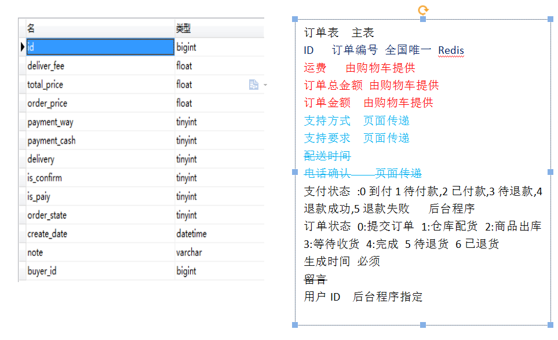Viewport: 558px width, 340px height.
Task: Select the bottom-center resize handle of text box
Action: click(423, 325)
